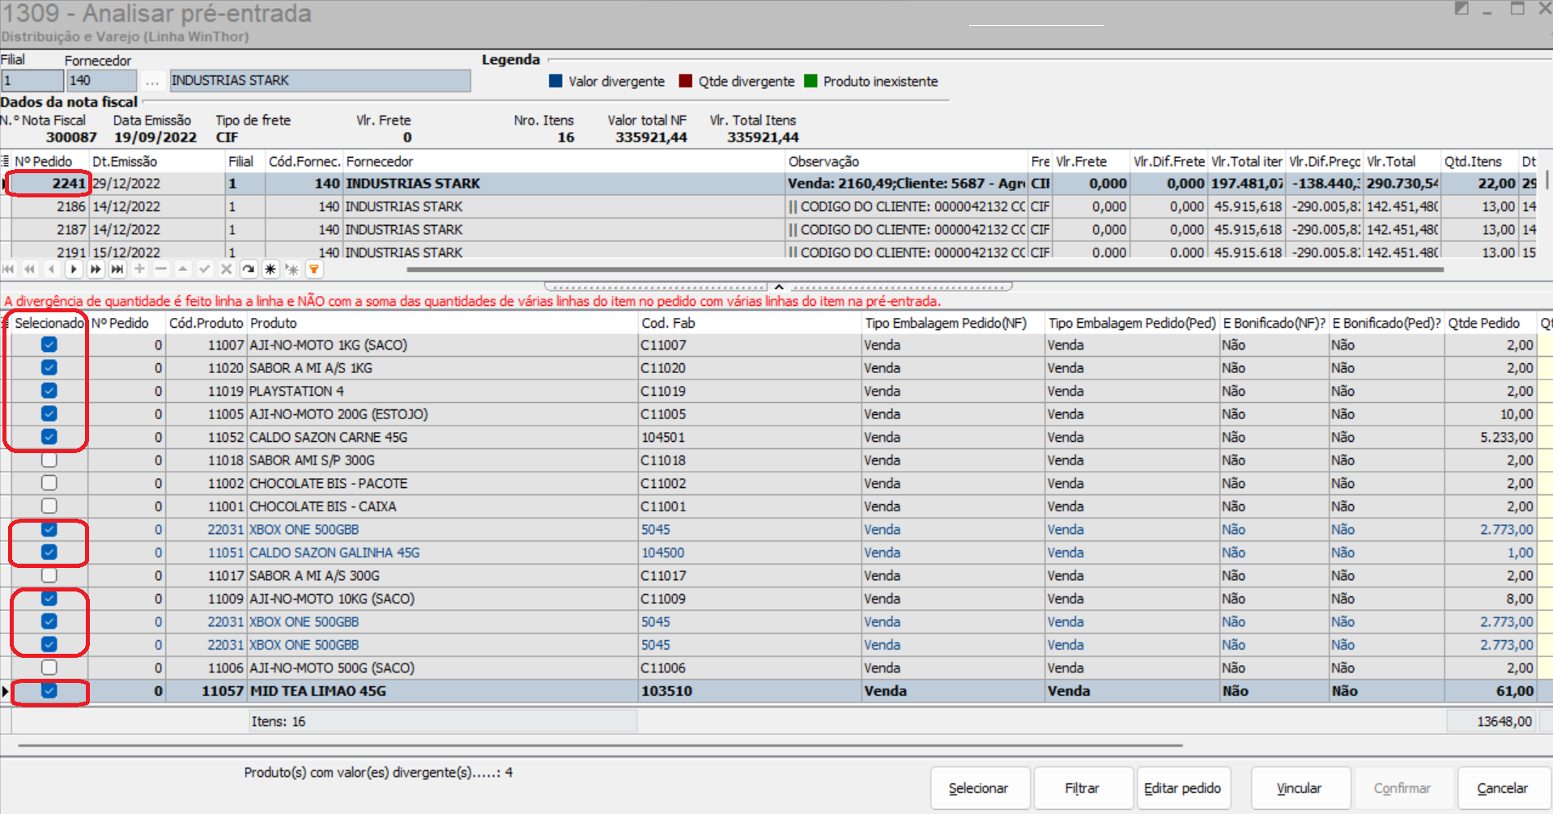Click Cod. Fab 104500 cell
This screenshot has height=814, width=1553.
751,553
